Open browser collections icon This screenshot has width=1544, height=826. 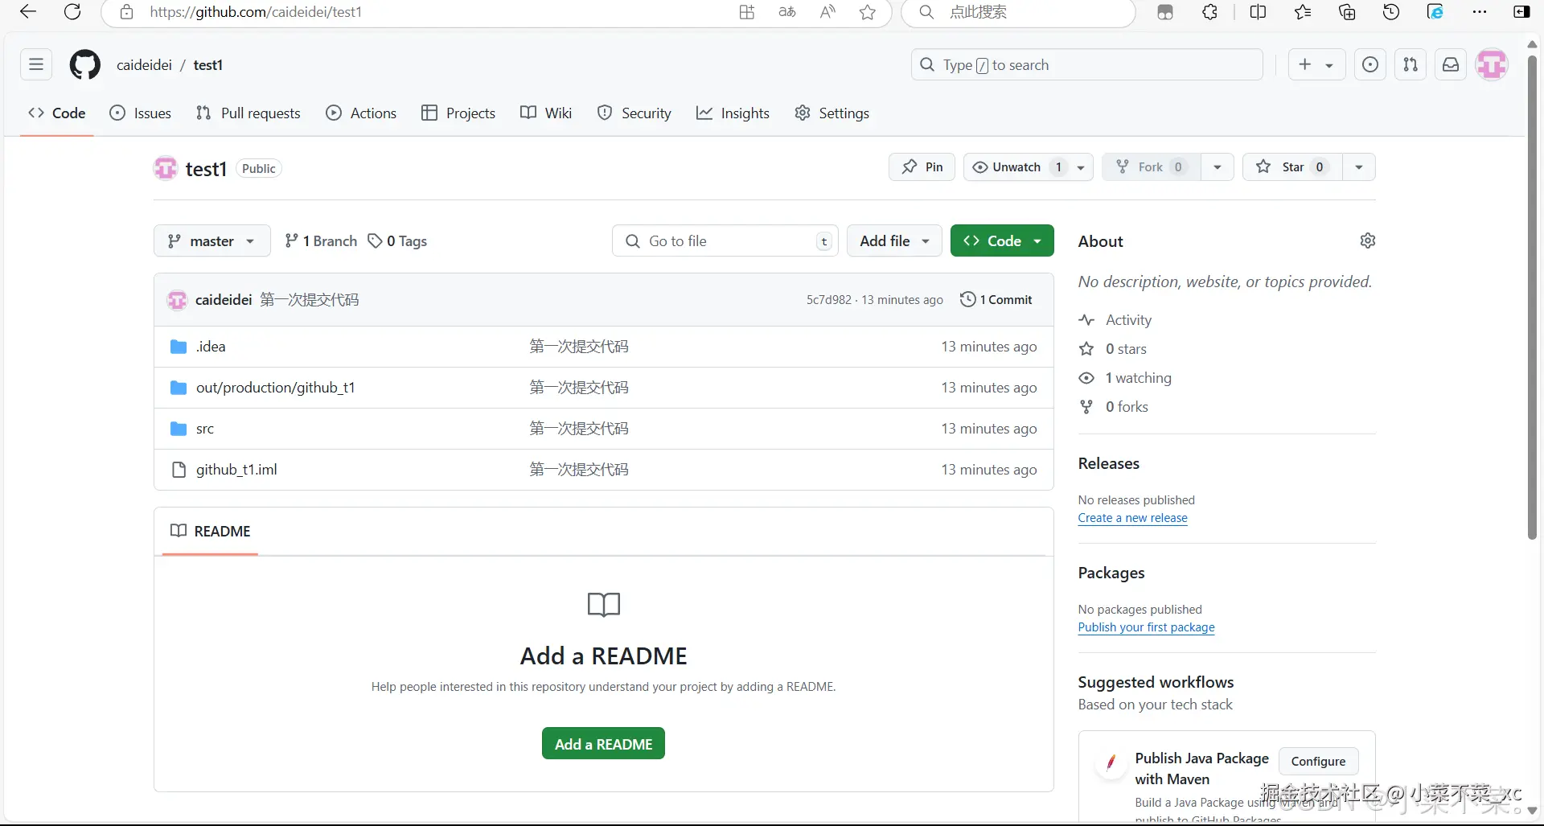[x=1347, y=11]
